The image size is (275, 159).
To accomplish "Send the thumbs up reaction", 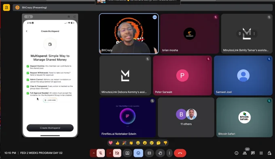I will (118, 143).
